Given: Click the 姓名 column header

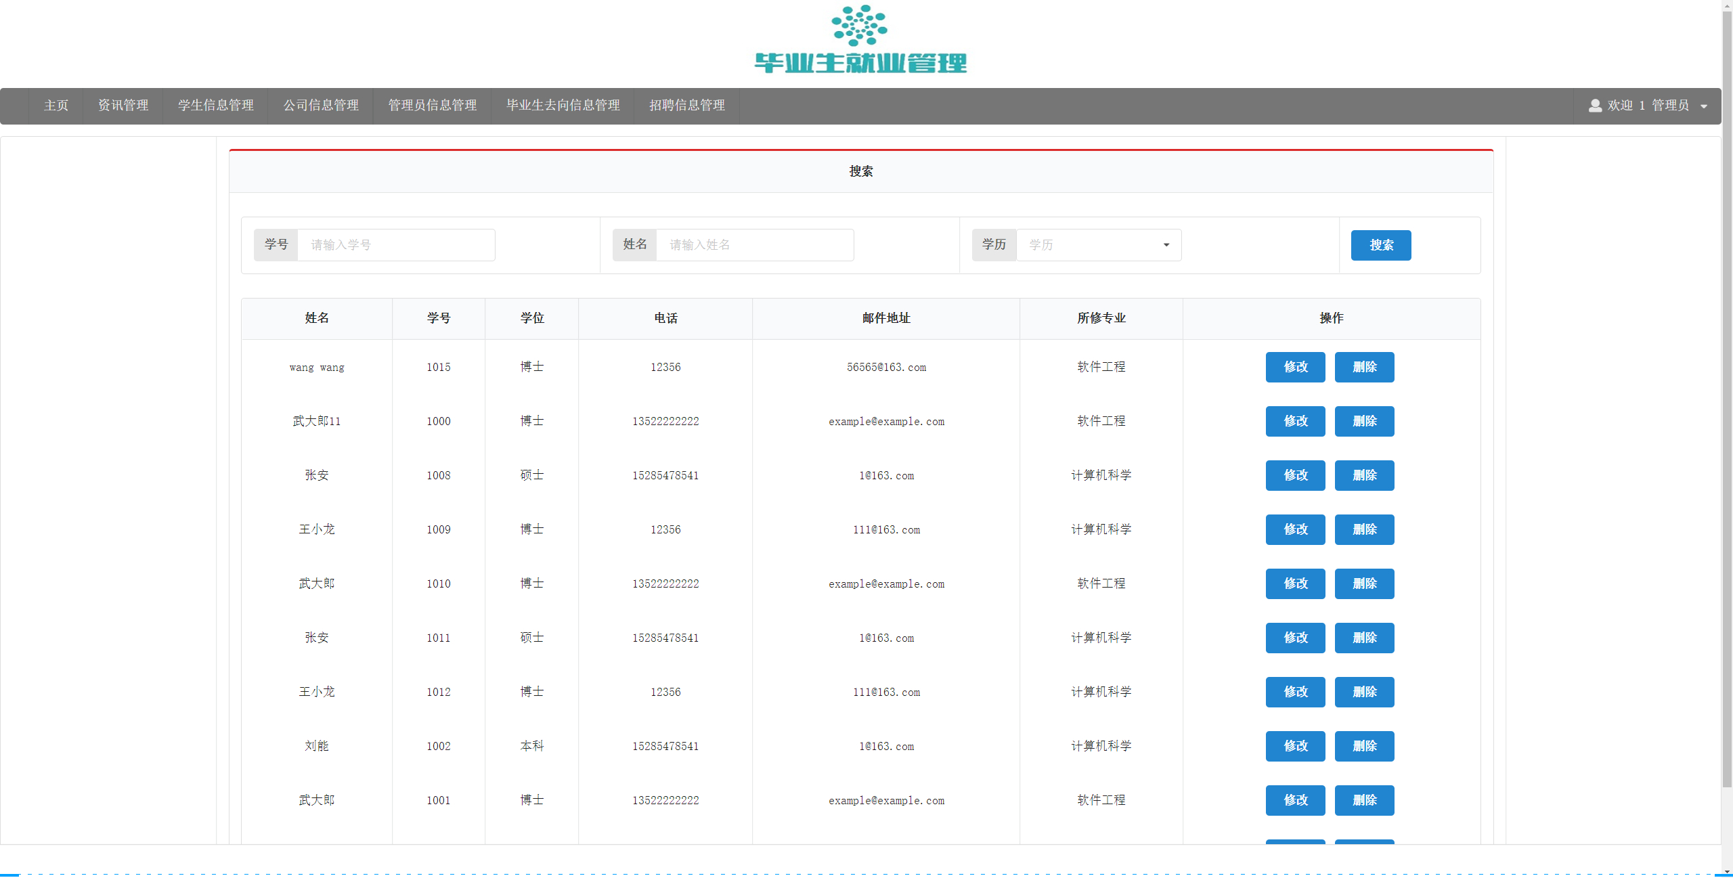Looking at the screenshot, I should coord(317,318).
